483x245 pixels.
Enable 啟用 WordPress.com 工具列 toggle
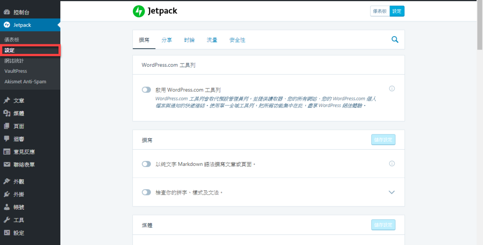pos(147,90)
